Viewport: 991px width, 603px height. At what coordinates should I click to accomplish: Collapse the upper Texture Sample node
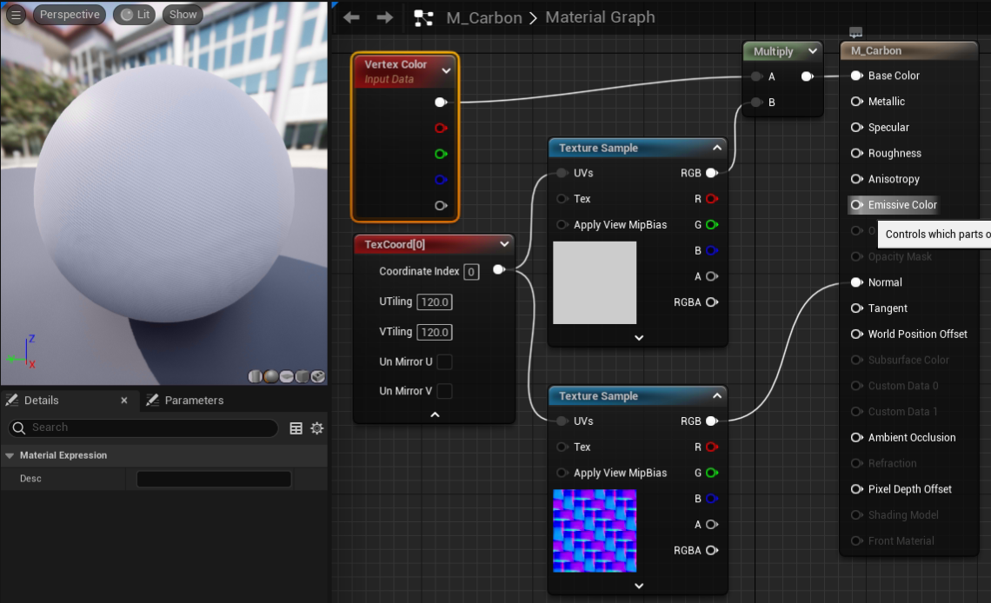[717, 147]
